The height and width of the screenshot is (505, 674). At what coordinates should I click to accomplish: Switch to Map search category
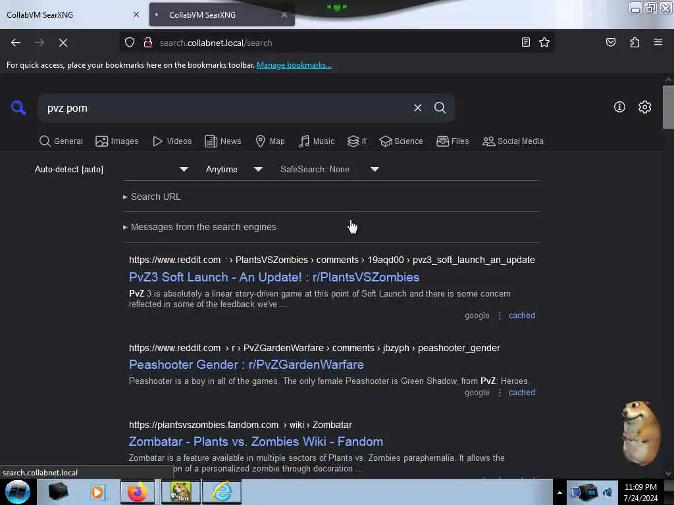click(270, 141)
